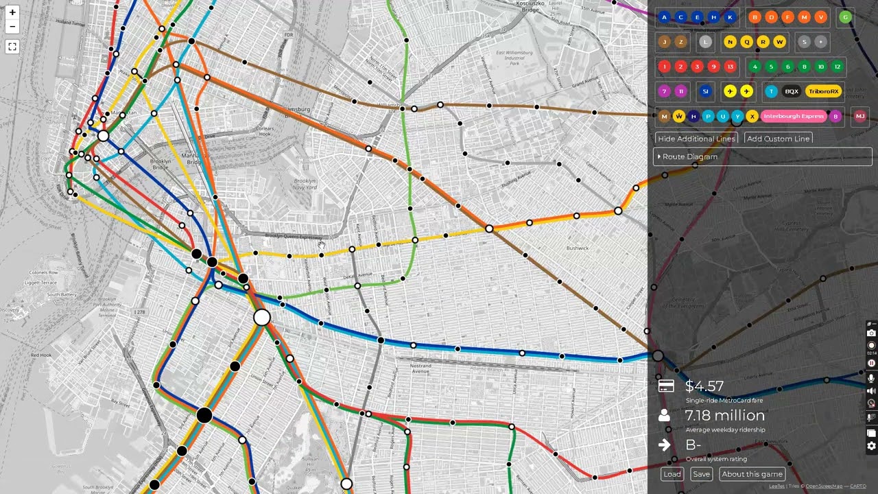Click the $4.57 fare value
Screen dimensions: 878x494
[704, 386]
